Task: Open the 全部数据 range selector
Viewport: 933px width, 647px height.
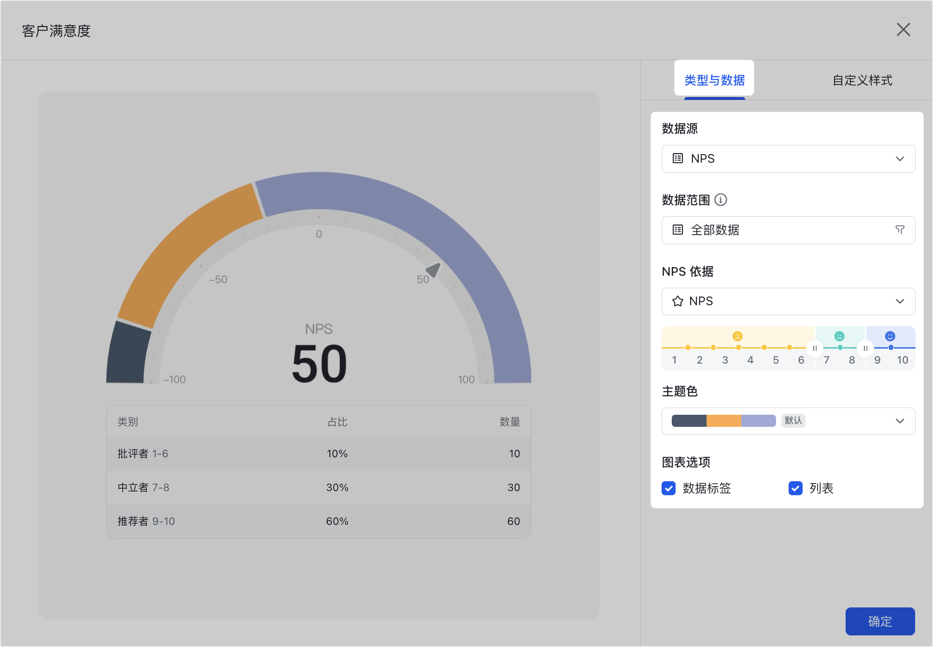Action: click(788, 230)
